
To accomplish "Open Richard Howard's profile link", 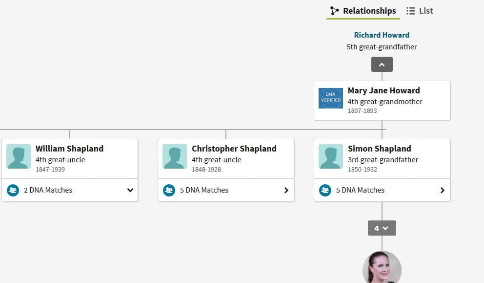I will pos(382,35).
